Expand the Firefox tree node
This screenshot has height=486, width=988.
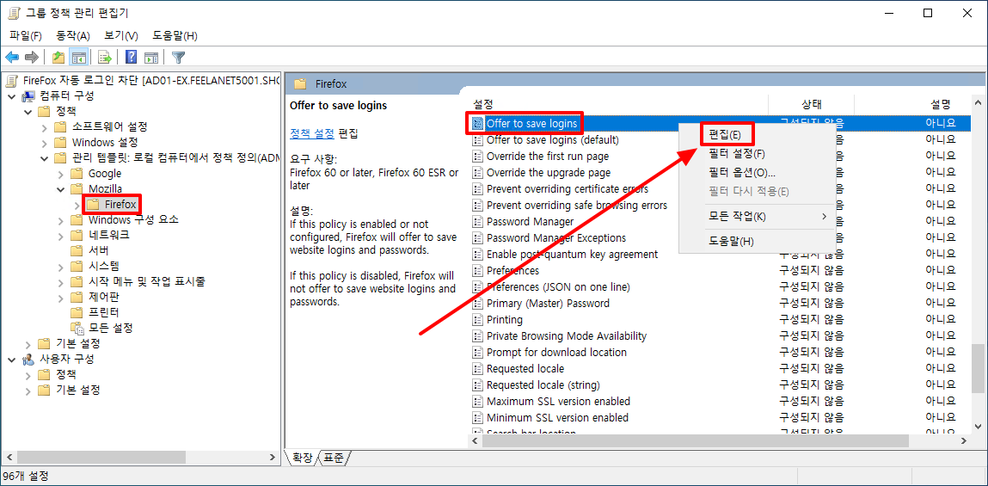(x=77, y=205)
